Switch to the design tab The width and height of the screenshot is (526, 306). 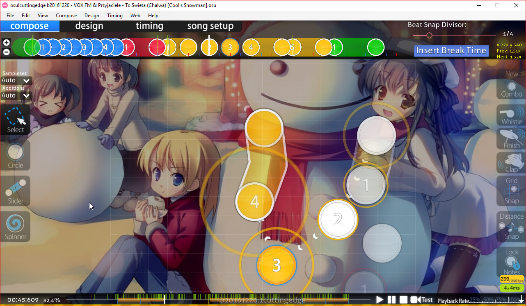tap(89, 26)
